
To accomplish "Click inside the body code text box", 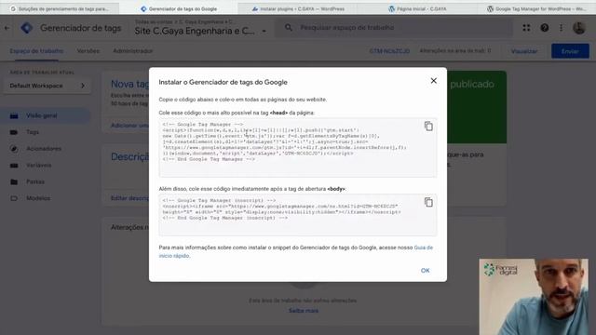I will [x=298, y=215].
